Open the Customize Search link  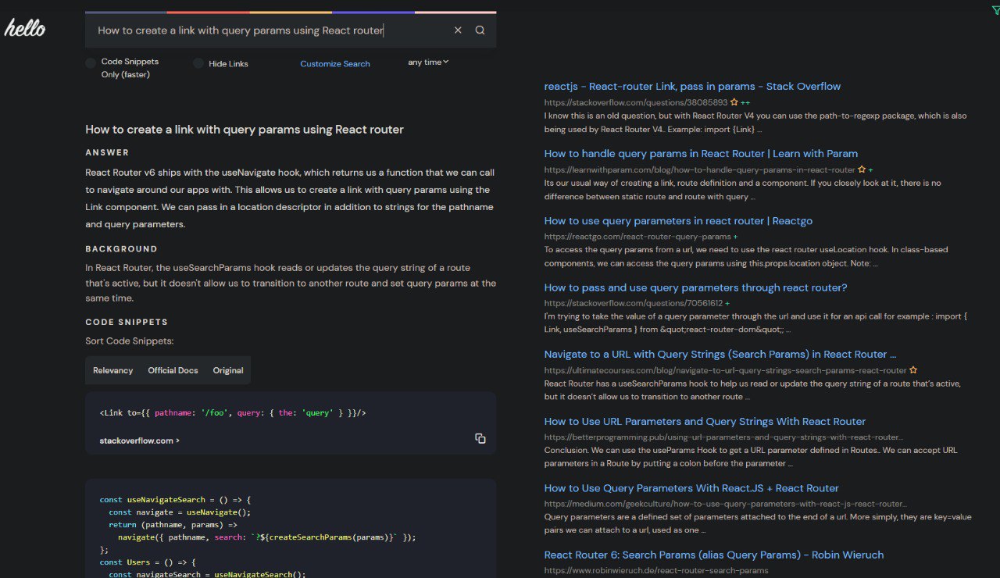(x=335, y=64)
